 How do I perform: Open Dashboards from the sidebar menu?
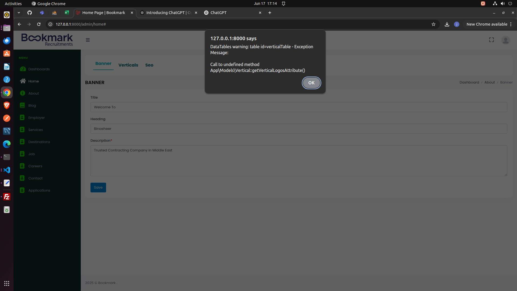tap(39, 69)
